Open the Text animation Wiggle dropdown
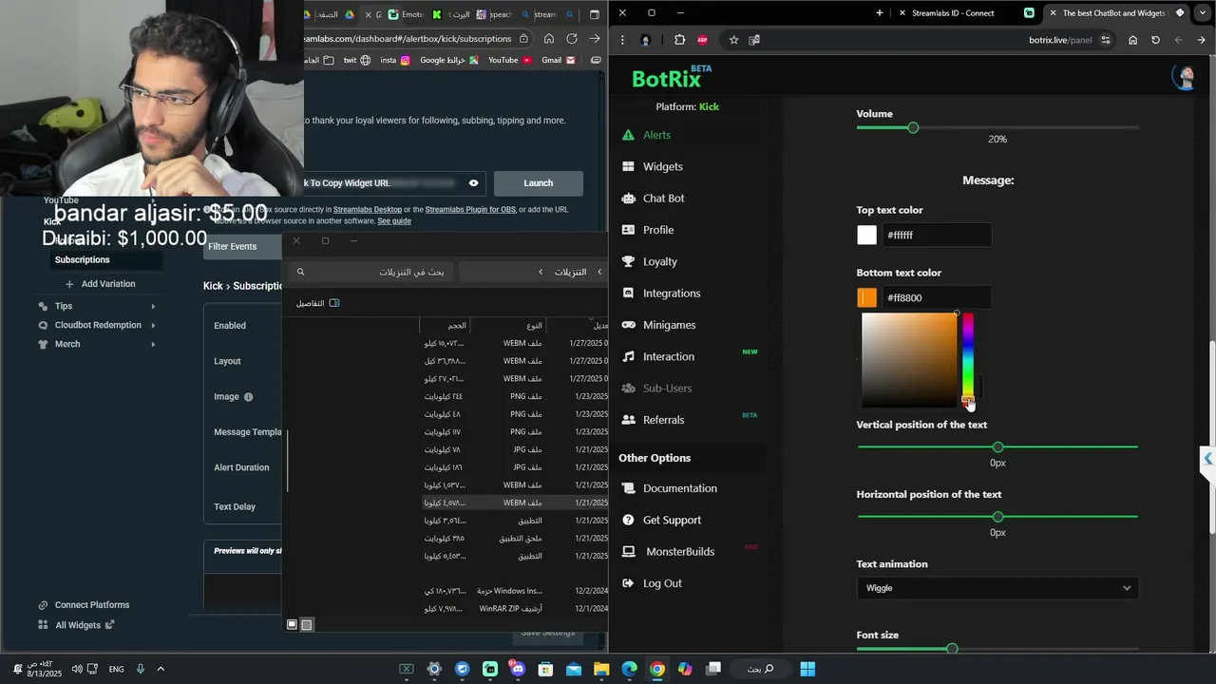Viewport: 1216px width, 684px height. click(997, 588)
